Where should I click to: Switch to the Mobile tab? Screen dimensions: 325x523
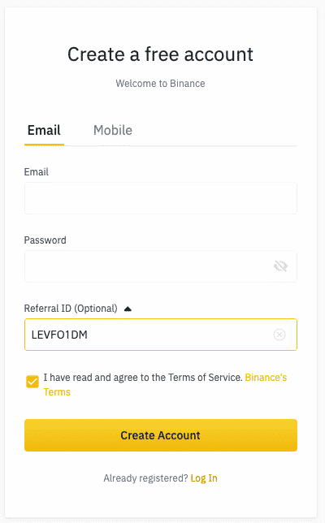(x=113, y=130)
